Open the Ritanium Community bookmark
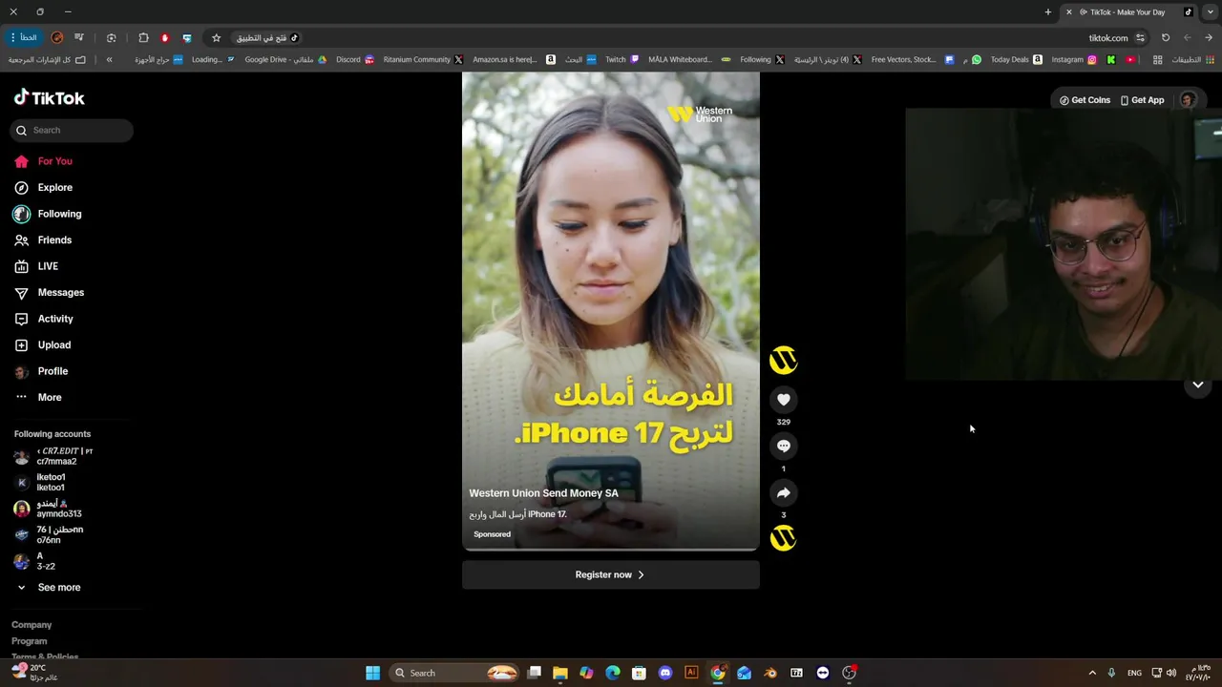Screen dimensions: 1222x687 [423, 59]
